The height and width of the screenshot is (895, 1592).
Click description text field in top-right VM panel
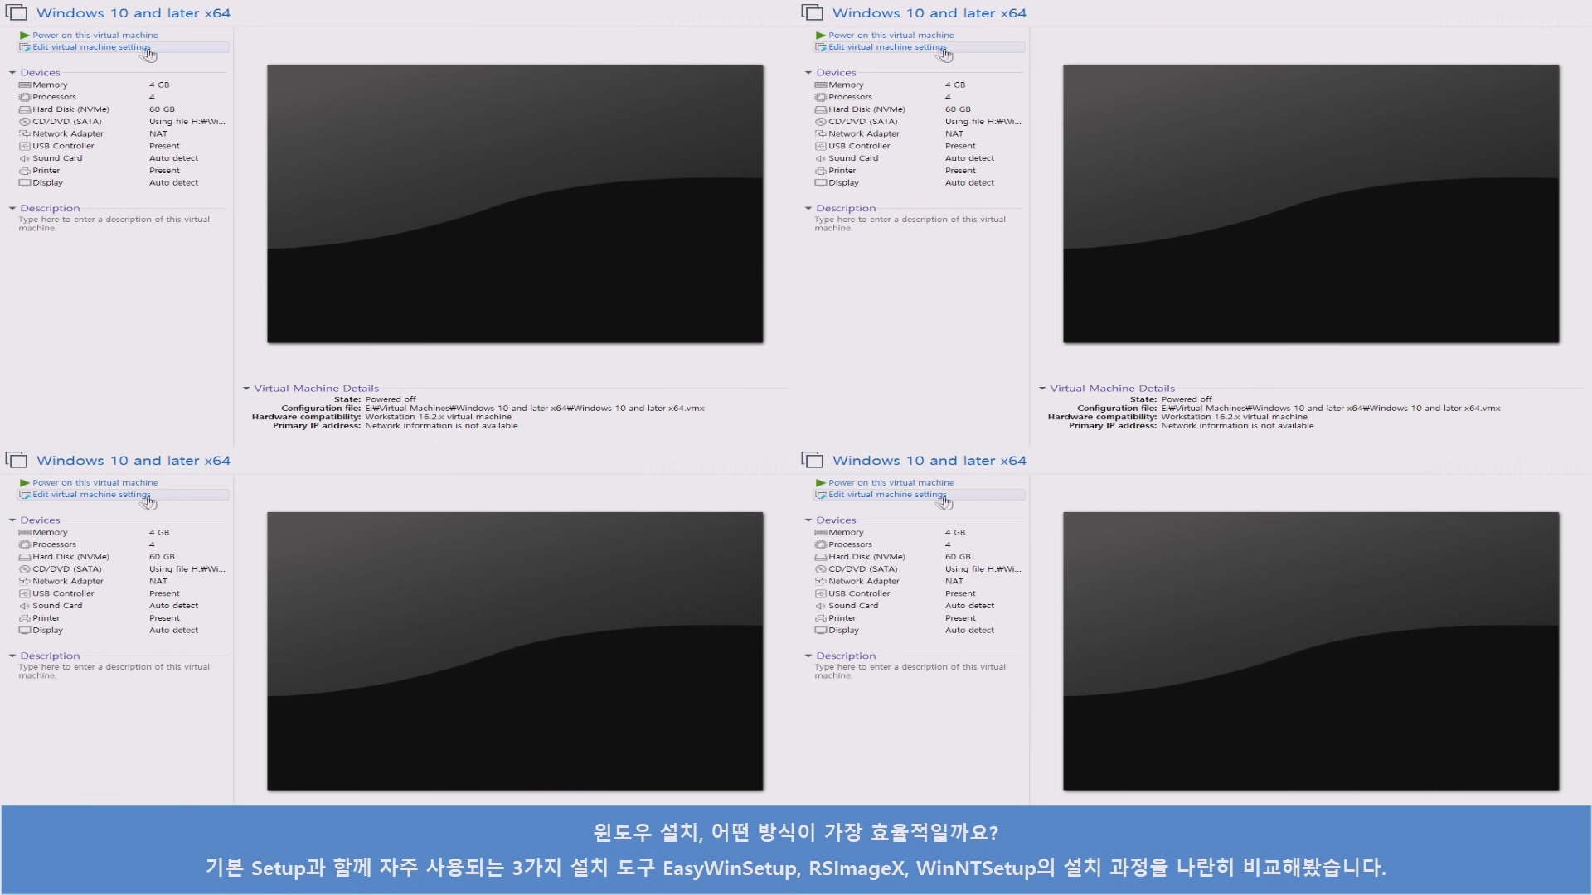point(910,224)
